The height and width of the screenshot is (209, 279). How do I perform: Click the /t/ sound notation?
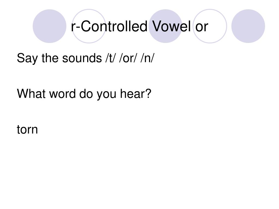click(110, 58)
